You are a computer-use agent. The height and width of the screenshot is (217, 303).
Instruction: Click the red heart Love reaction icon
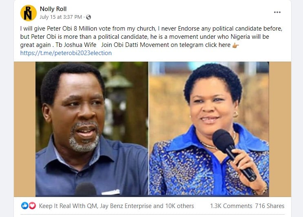(x=32, y=206)
